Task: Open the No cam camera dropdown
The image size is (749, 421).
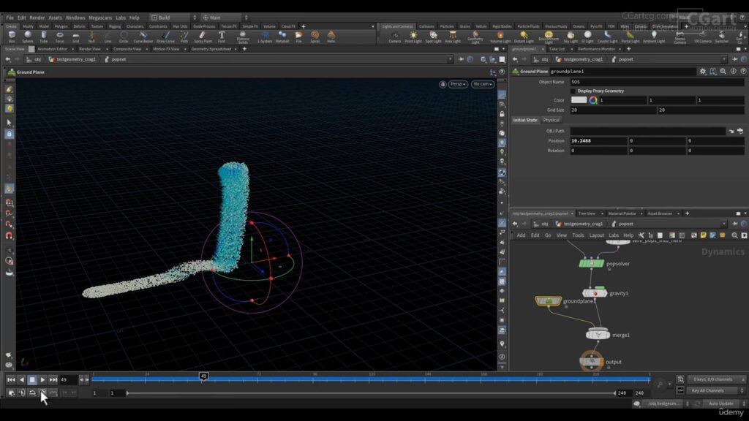Action: click(x=483, y=84)
